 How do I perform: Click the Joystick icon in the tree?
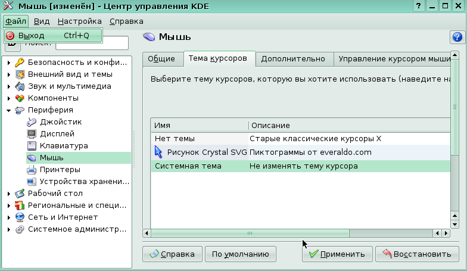tap(32, 122)
